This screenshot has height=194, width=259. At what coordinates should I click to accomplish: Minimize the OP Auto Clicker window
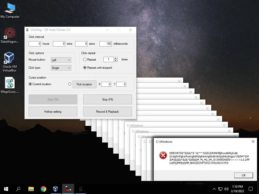(107, 30)
